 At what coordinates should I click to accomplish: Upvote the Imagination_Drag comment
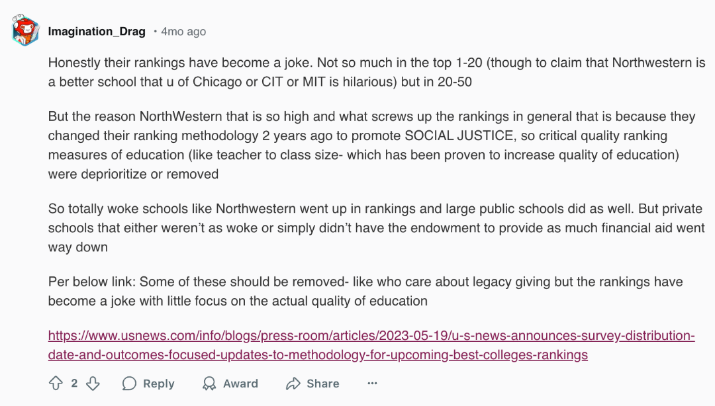pos(56,384)
